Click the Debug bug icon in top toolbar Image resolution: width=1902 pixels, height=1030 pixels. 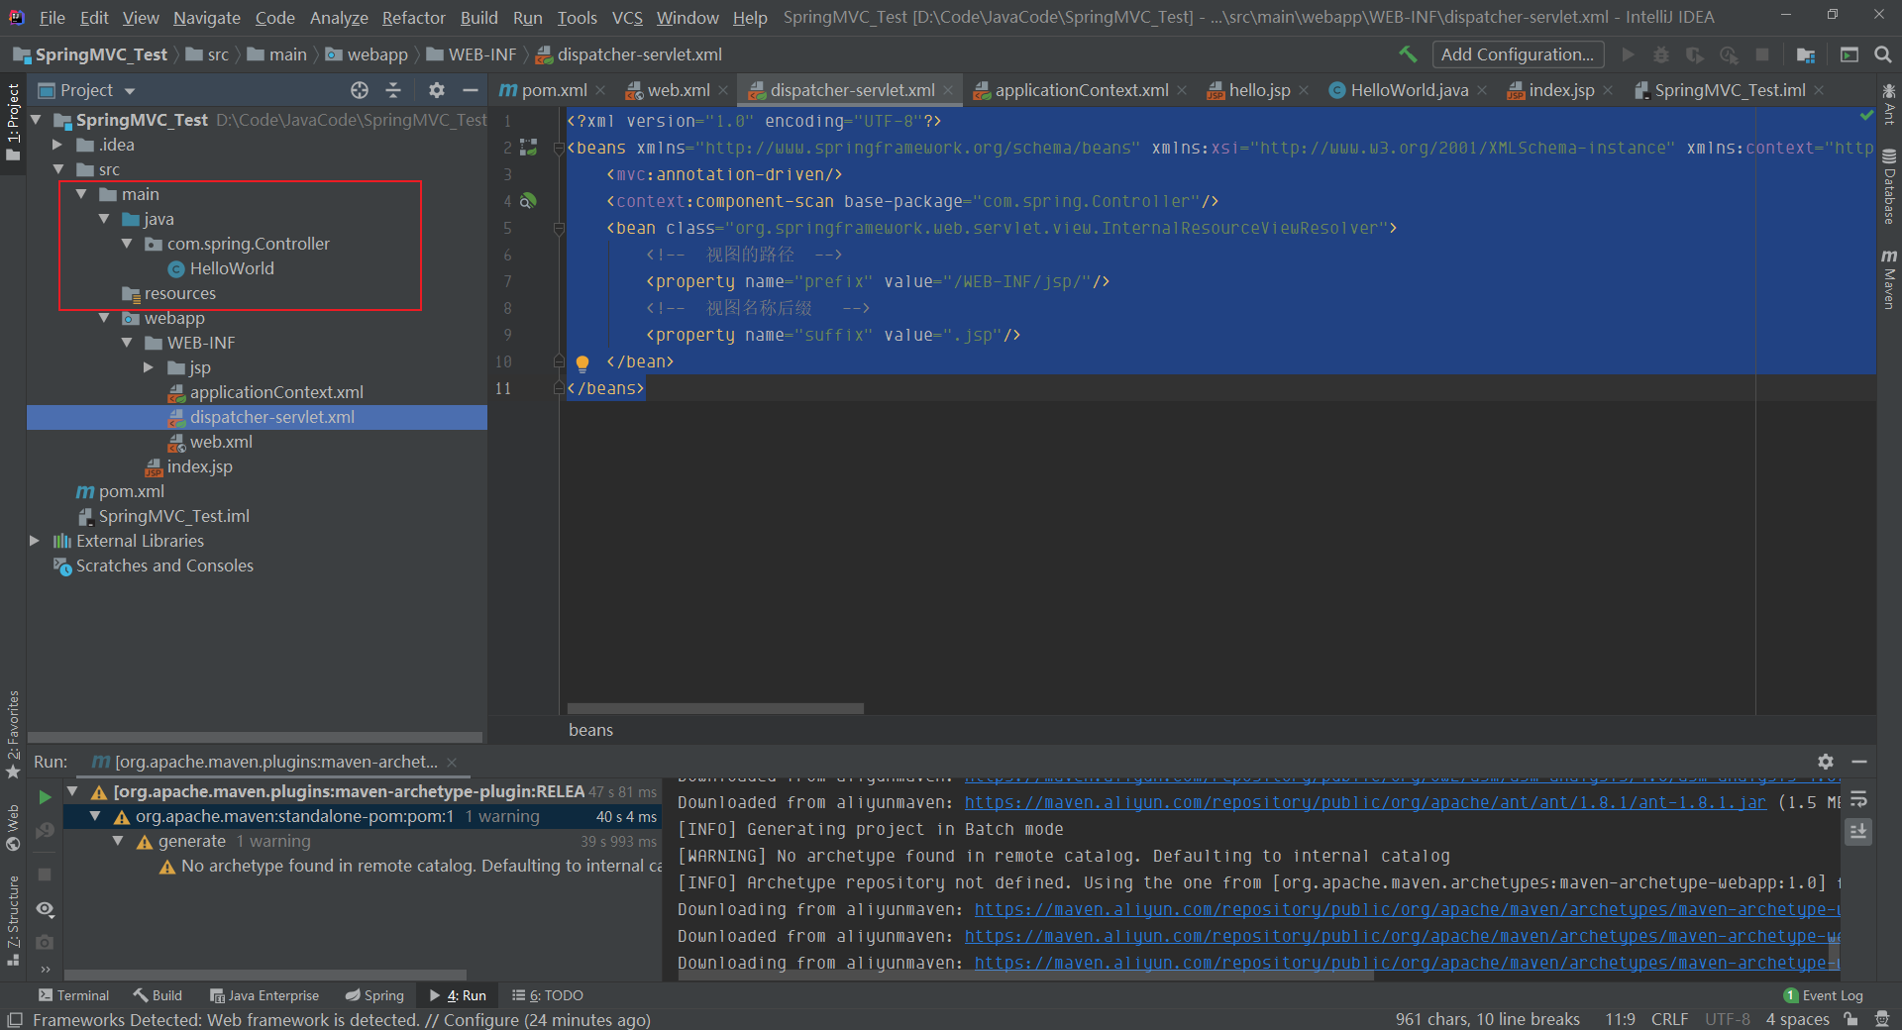pyautogui.click(x=1661, y=54)
